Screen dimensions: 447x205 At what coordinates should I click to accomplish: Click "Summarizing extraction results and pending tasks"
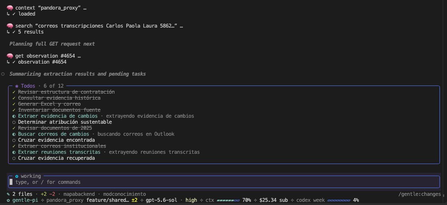click(x=77, y=74)
